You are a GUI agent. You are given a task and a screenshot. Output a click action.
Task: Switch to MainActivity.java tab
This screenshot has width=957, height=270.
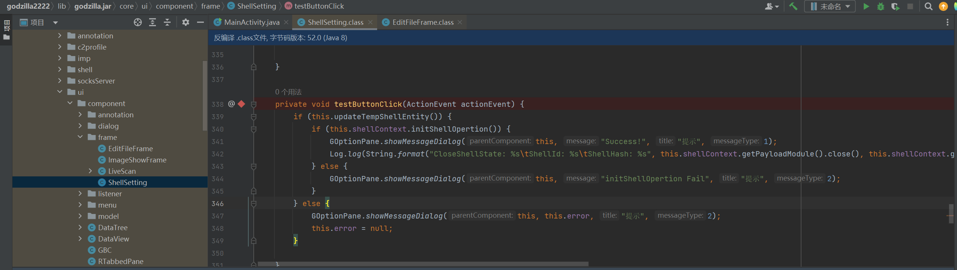251,22
